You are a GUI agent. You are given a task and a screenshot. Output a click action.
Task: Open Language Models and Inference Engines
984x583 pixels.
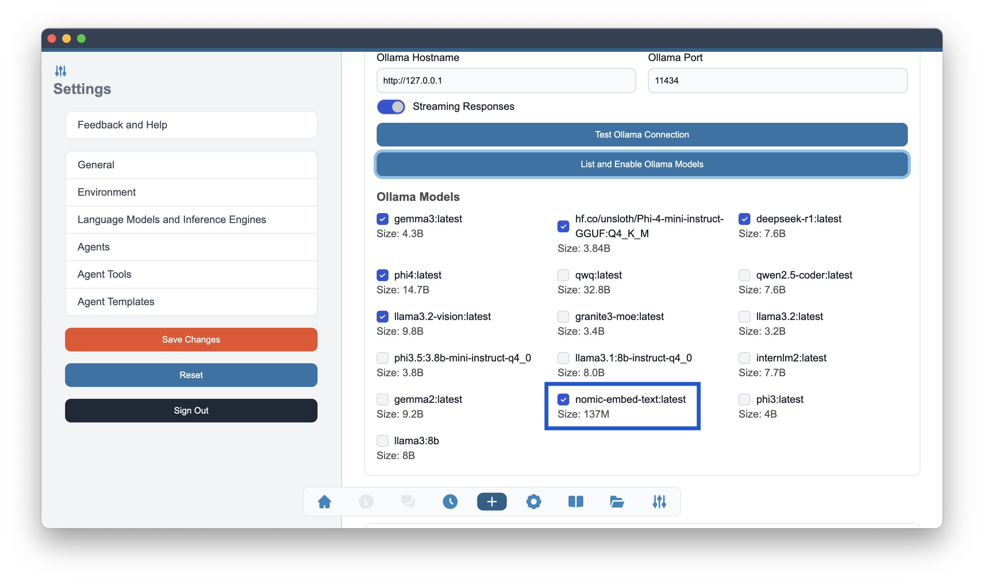(191, 220)
